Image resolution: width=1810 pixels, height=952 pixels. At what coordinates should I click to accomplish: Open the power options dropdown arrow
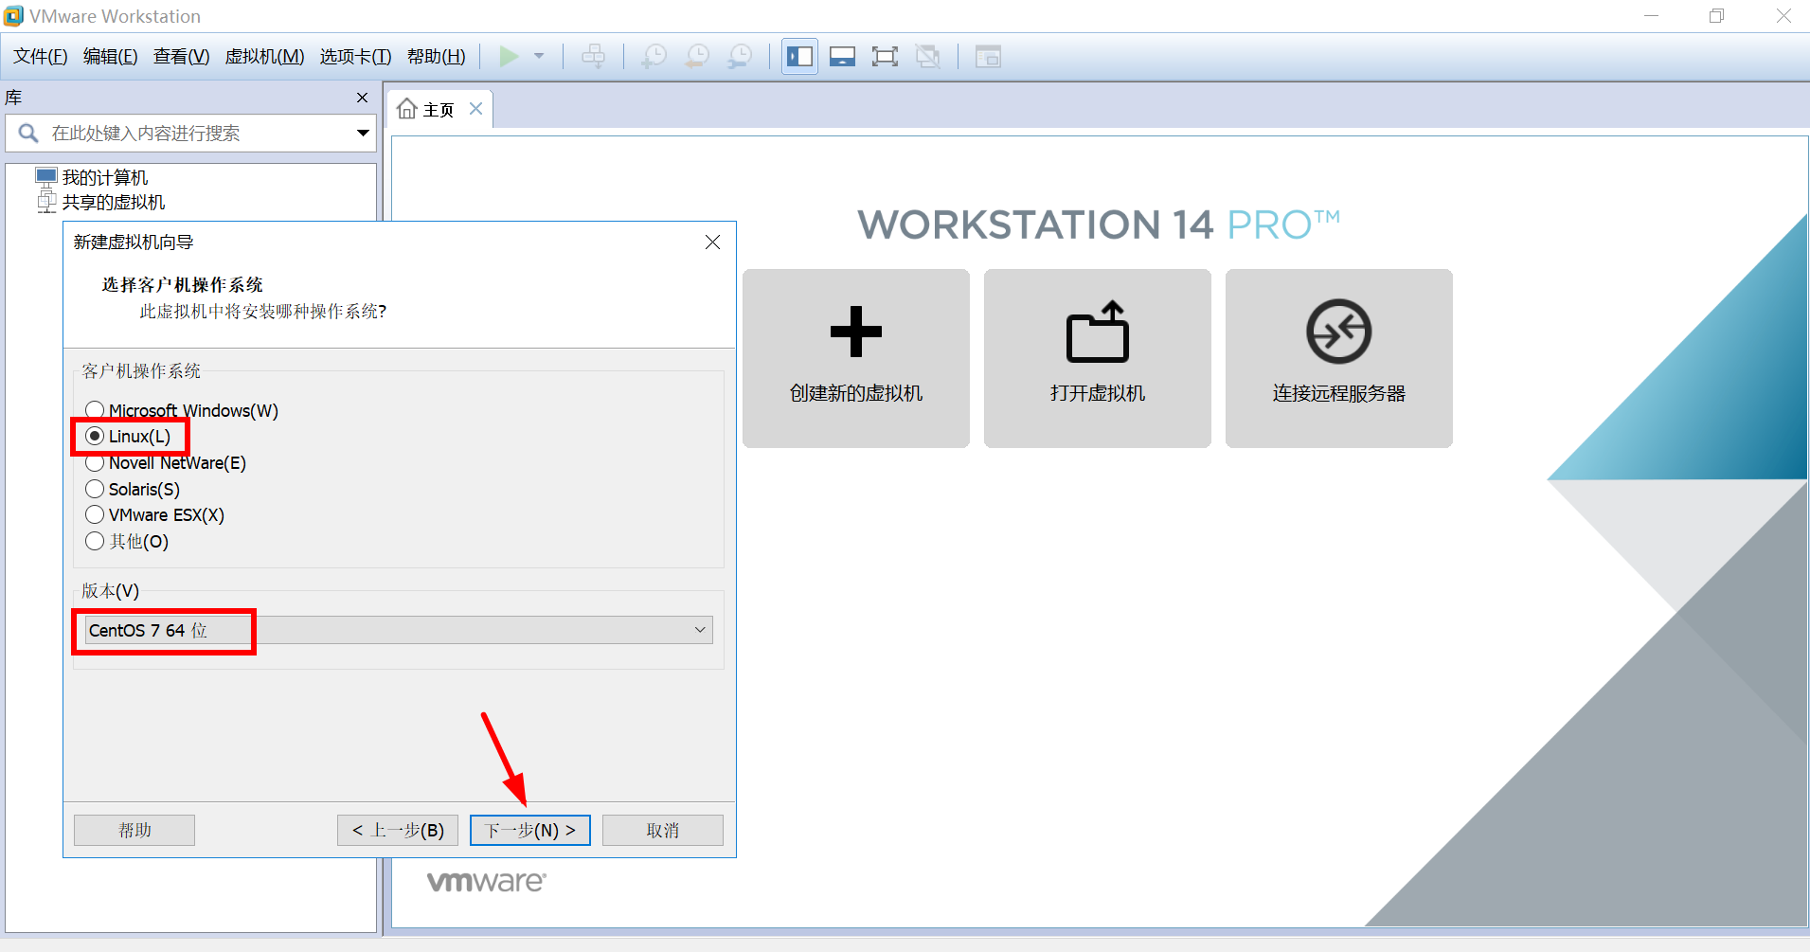[539, 57]
